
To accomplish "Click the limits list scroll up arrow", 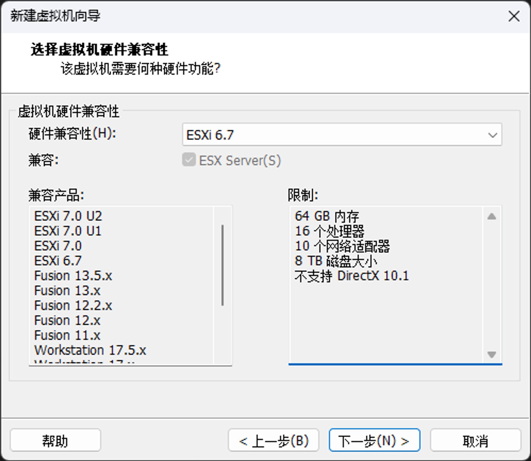I will tap(492, 216).
